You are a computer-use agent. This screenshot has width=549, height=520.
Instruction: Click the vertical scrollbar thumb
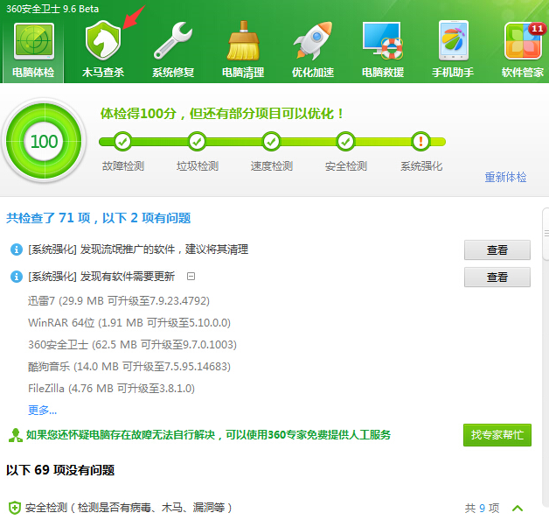(546, 234)
